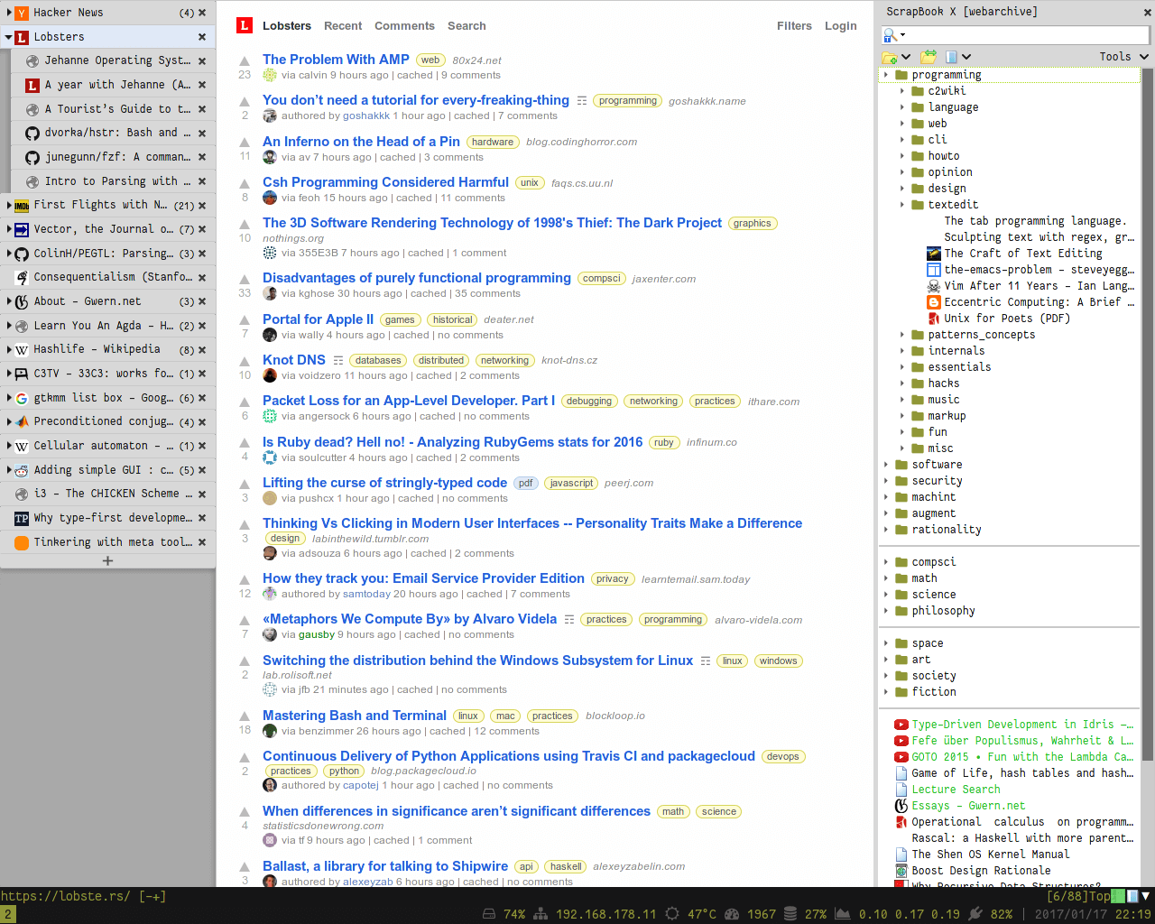The width and height of the screenshot is (1155, 924).
Task: Click the reddit favicon of Adding simple GUI tab
Action: point(22,470)
